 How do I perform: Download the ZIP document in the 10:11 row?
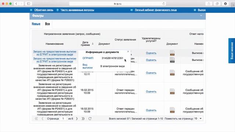(172, 73)
